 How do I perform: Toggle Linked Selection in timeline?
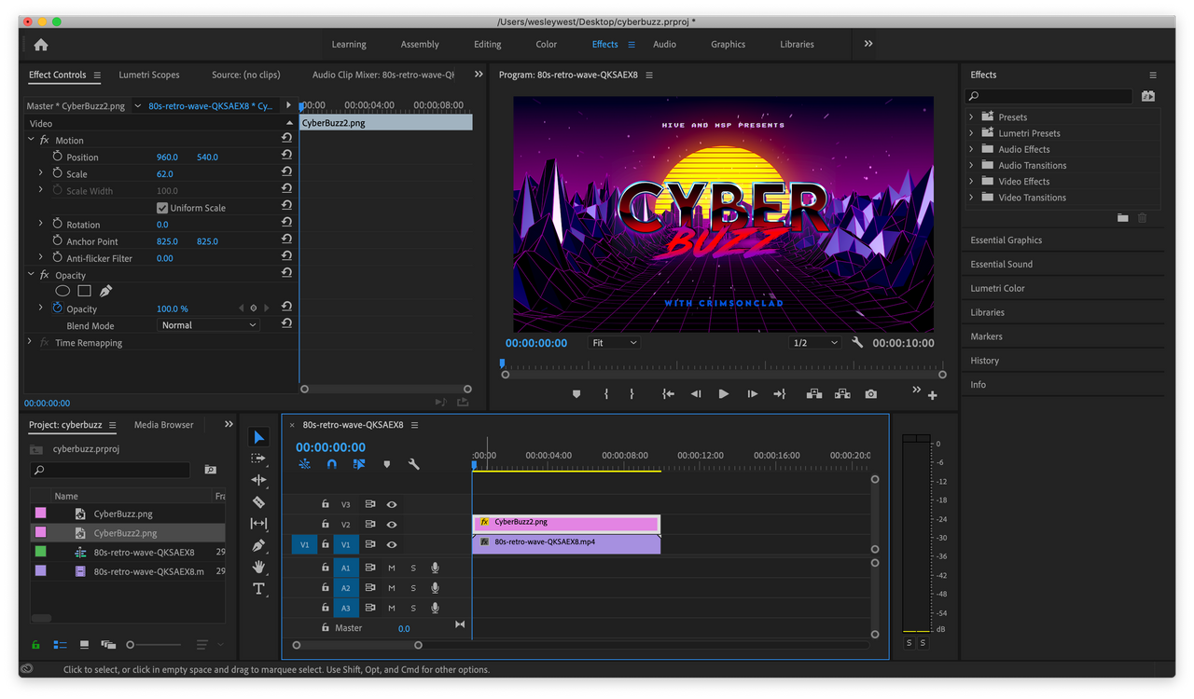tap(359, 463)
